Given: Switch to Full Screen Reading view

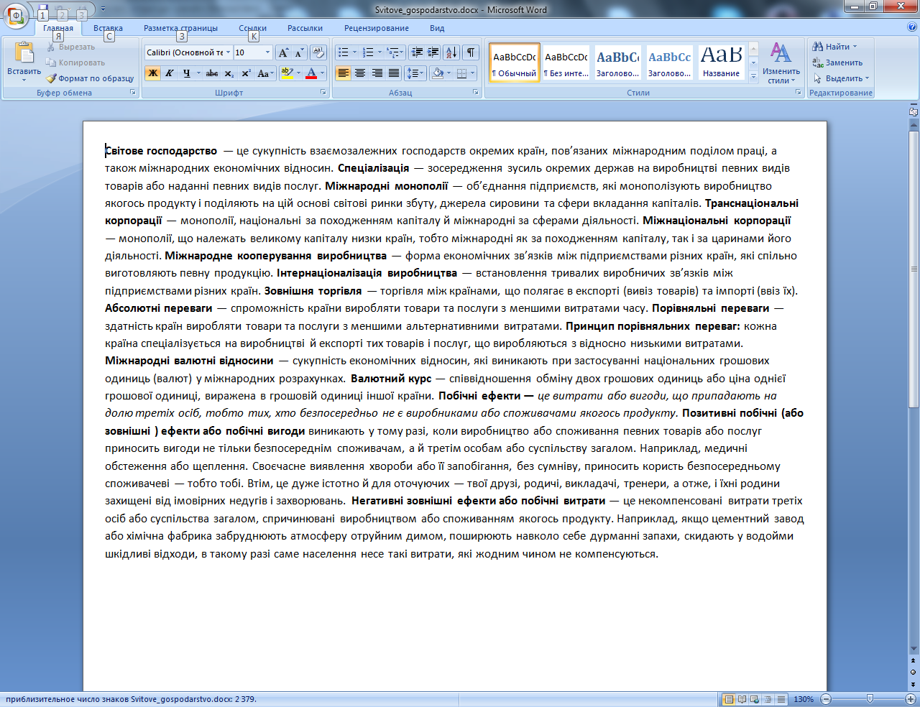Looking at the screenshot, I should 742,699.
